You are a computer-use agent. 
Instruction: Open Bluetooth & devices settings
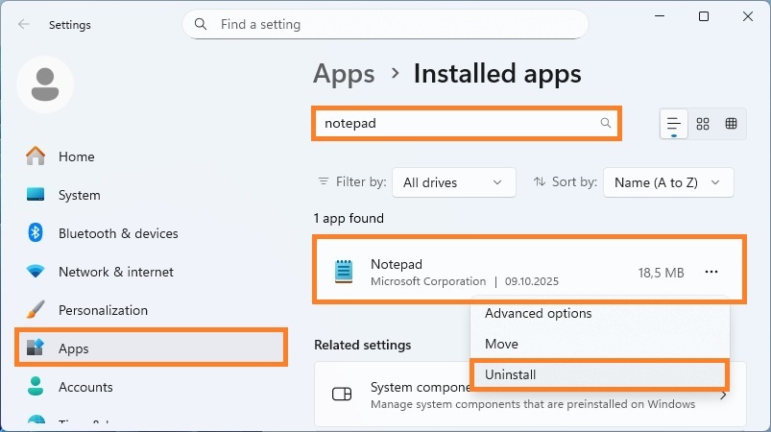point(117,233)
